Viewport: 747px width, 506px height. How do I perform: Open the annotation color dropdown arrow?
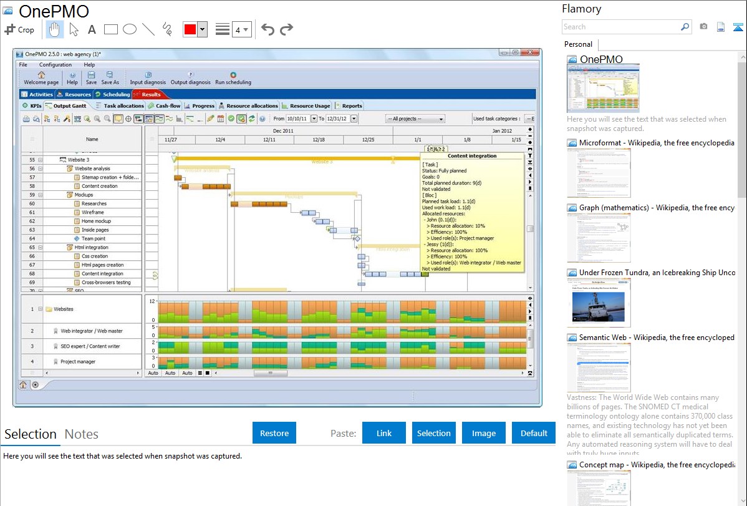[203, 29]
